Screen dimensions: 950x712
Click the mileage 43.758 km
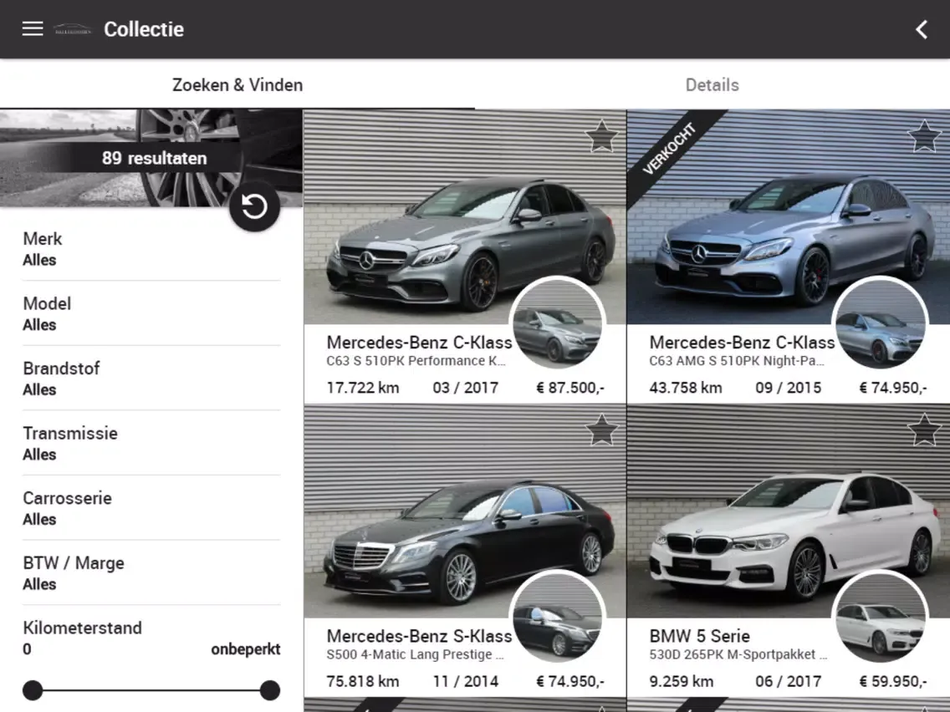pos(686,388)
